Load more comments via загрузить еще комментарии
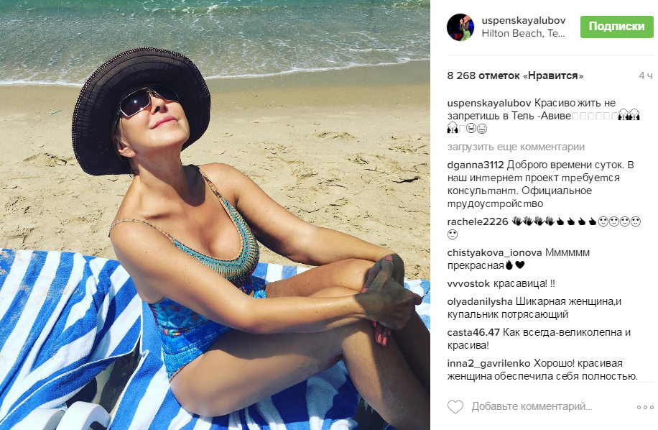 coord(516,147)
